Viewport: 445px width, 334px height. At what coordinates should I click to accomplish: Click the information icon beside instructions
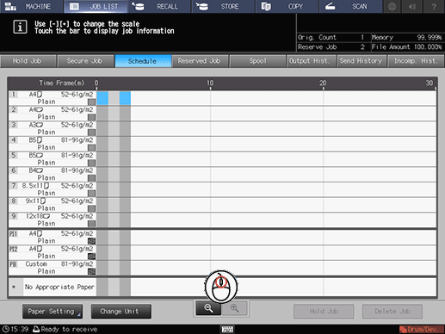coord(20,28)
